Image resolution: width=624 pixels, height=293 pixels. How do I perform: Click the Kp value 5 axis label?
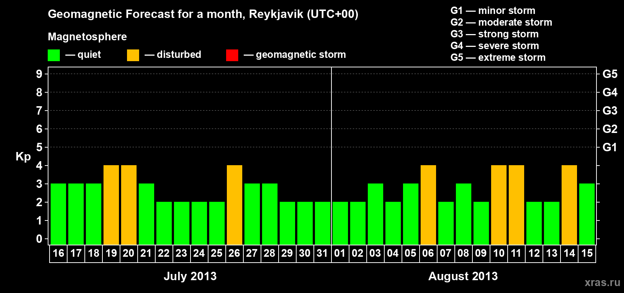point(39,147)
